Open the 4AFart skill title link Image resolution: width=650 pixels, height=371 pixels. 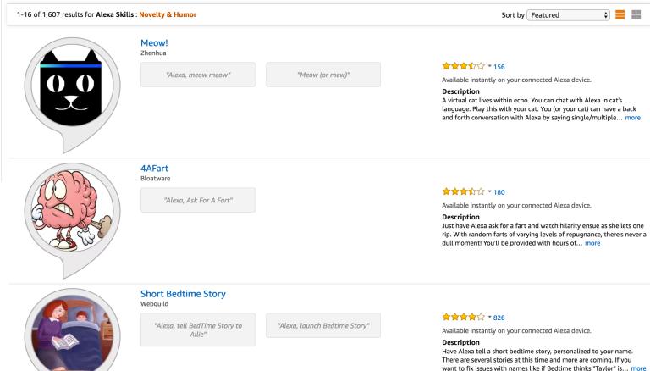click(153, 168)
